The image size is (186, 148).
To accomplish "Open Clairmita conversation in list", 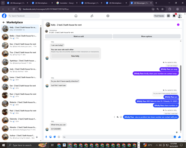I will click(x=20, y=120).
